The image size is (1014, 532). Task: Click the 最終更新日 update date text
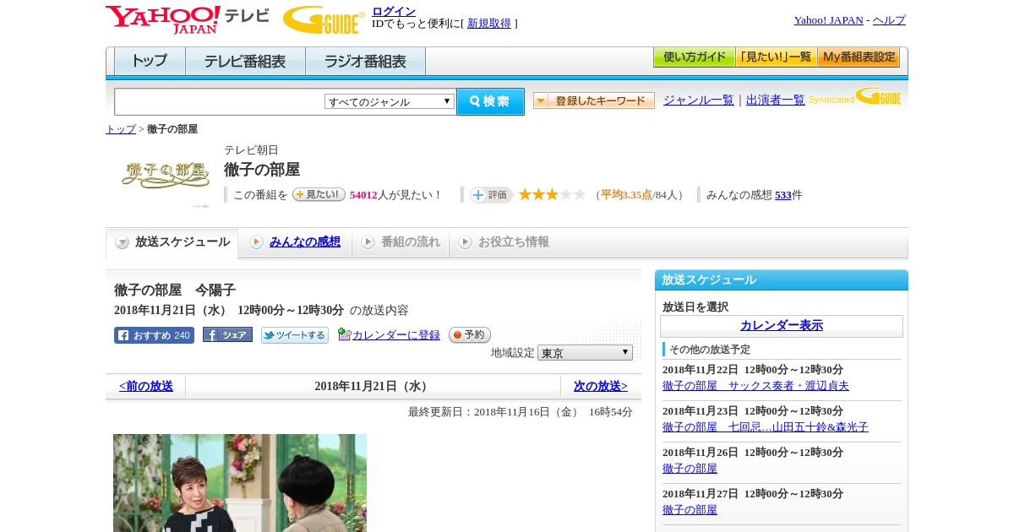(x=521, y=412)
